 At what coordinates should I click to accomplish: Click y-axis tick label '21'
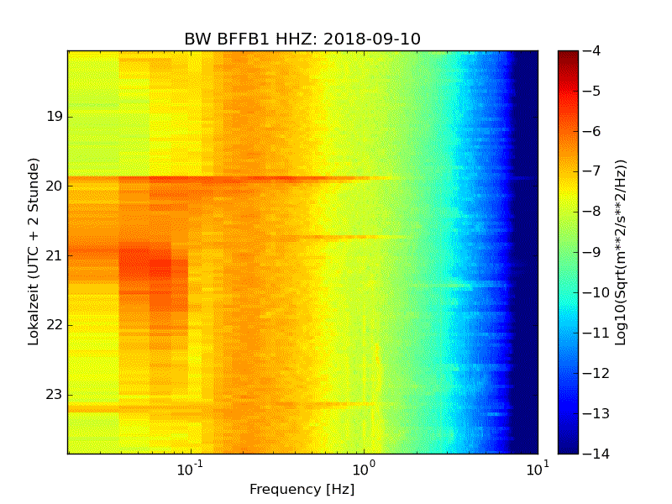(x=55, y=255)
